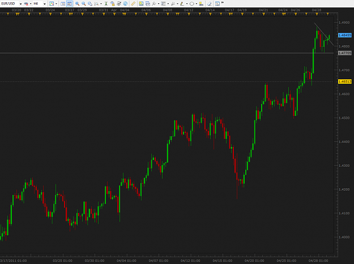Click the 1.4500 price axis label
Viewport: 354px width, 264px height.
pos(344,118)
